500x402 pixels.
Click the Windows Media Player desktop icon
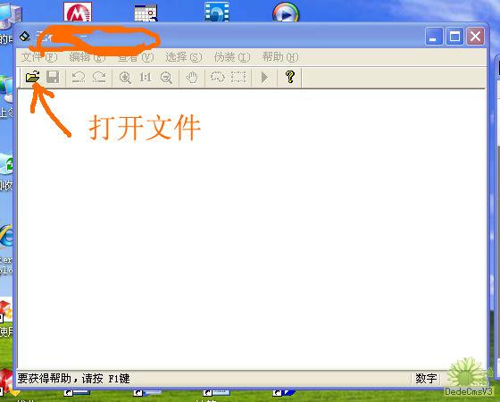286,13
